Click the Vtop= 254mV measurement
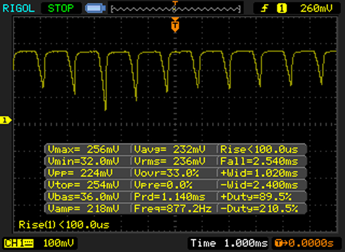The height and width of the screenshot is (252, 345). [83, 185]
